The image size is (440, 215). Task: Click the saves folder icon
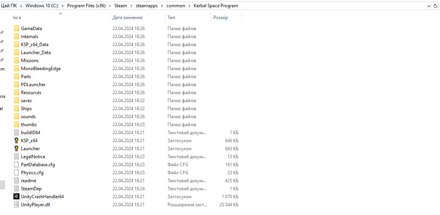pyautogui.click(x=16, y=100)
